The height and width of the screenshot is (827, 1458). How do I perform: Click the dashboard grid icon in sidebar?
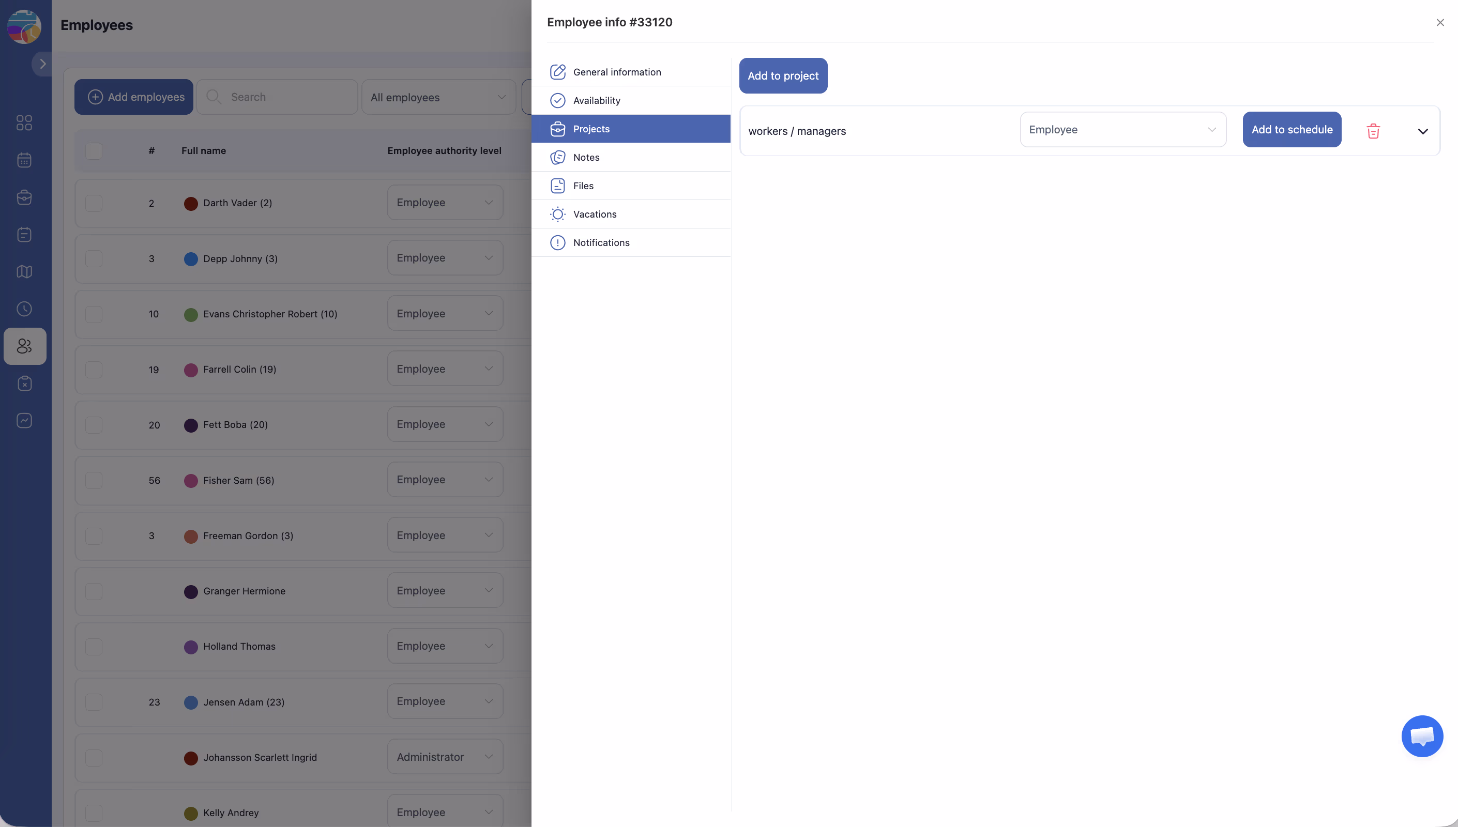coord(24,122)
